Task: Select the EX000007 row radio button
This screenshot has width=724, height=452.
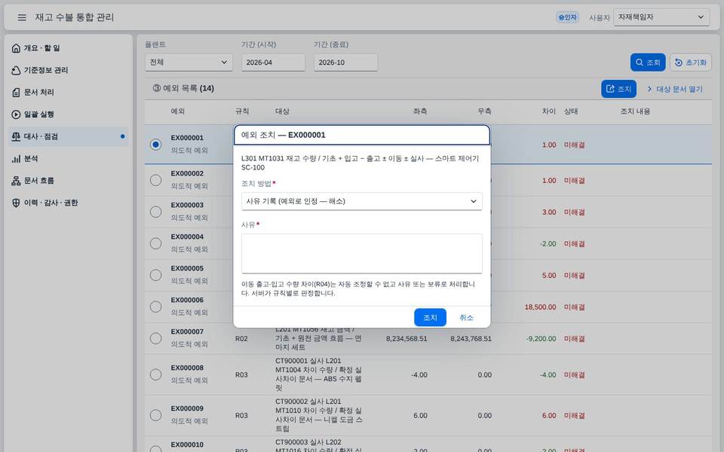Action: 155,338
